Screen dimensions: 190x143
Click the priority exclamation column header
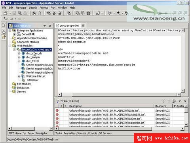coord(66,106)
